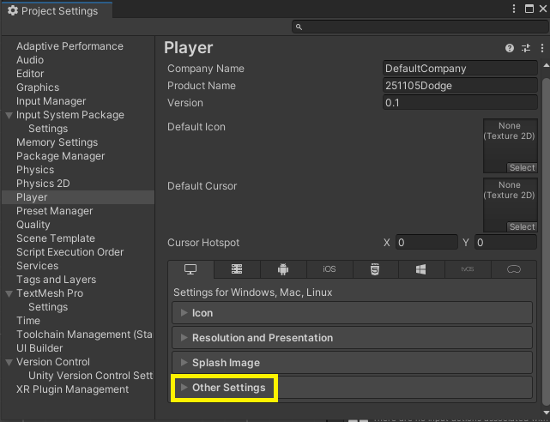Viewport: 550px width, 422px height.
Task: Click the settings search field
Action: [420, 27]
